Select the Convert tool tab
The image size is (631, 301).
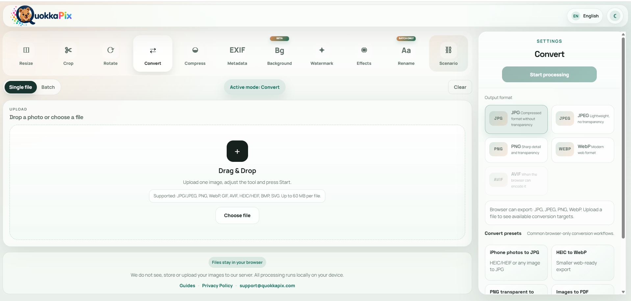[x=153, y=54]
